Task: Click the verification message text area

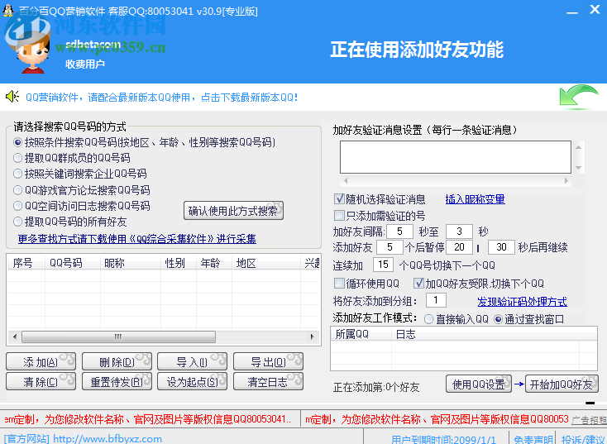Action: coord(455,157)
